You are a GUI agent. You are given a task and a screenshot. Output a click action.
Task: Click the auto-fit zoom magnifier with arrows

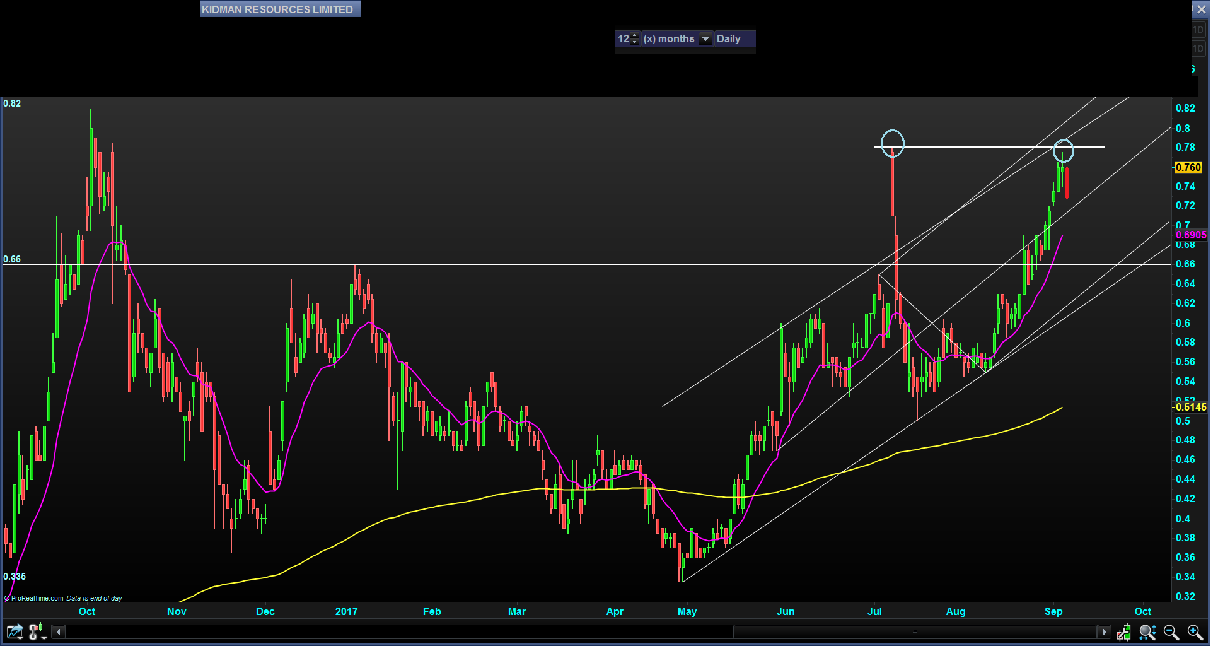(1147, 631)
